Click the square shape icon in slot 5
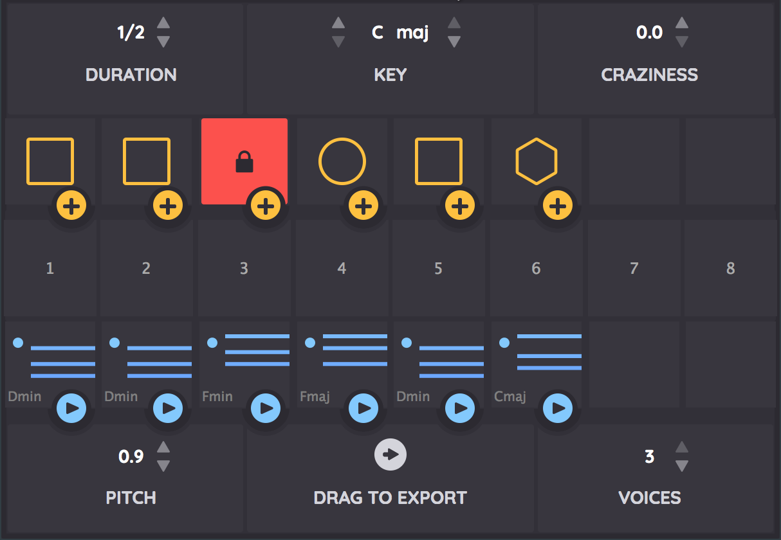This screenshot has height=540, width=781. tap(439, 161)
